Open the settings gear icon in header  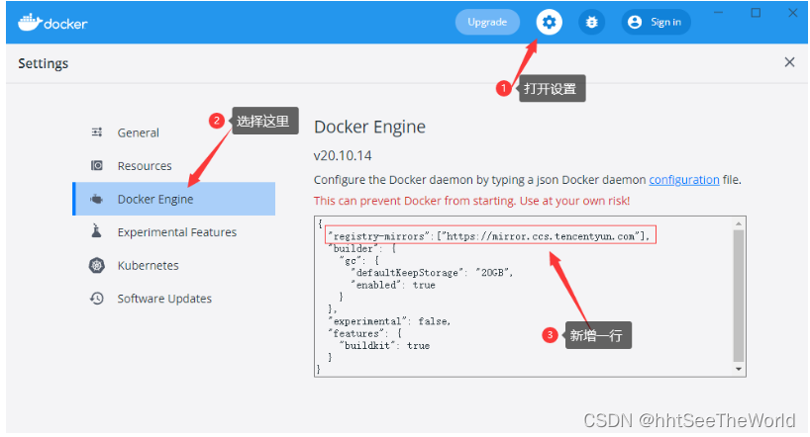pos(549,22)
